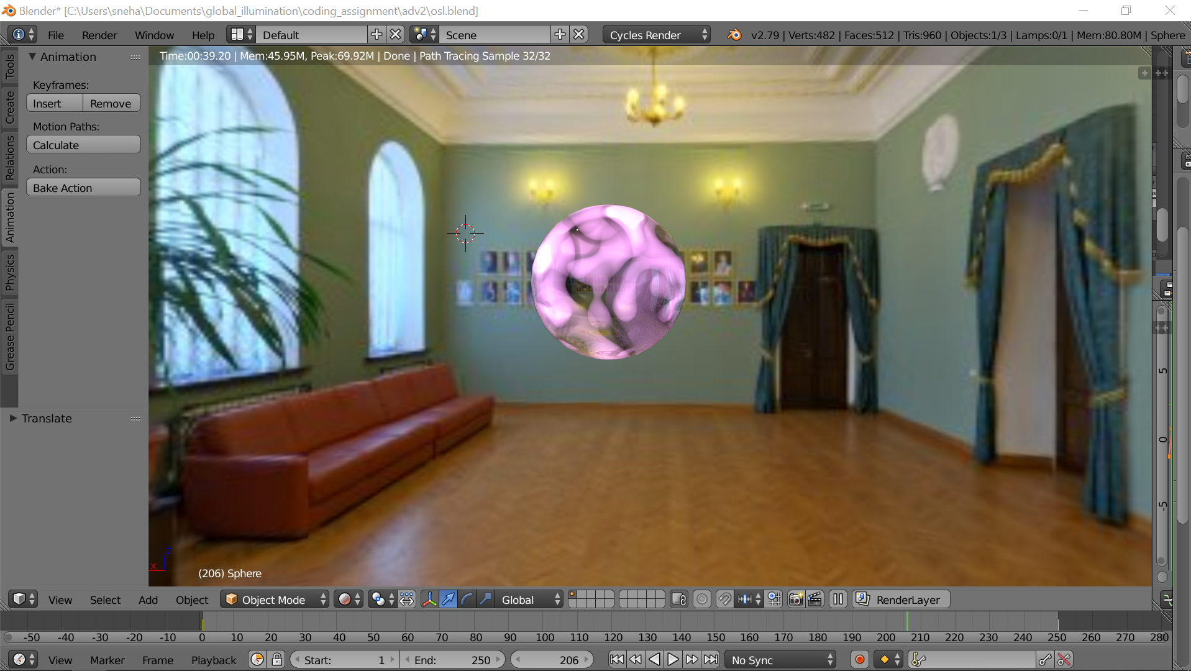Enable automatic keyframe recording button
This screenshot has width=1191, height=671.
pos(860,660)
